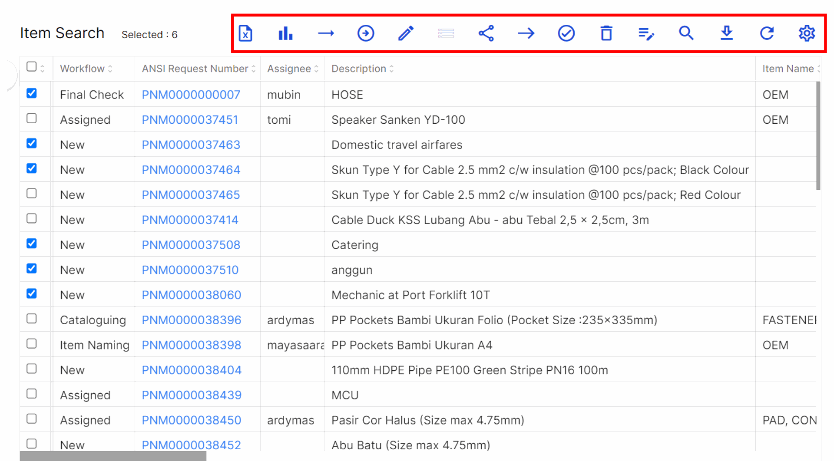Click the Excel export icon
The image size is (834, 461).
coord(245,33)
